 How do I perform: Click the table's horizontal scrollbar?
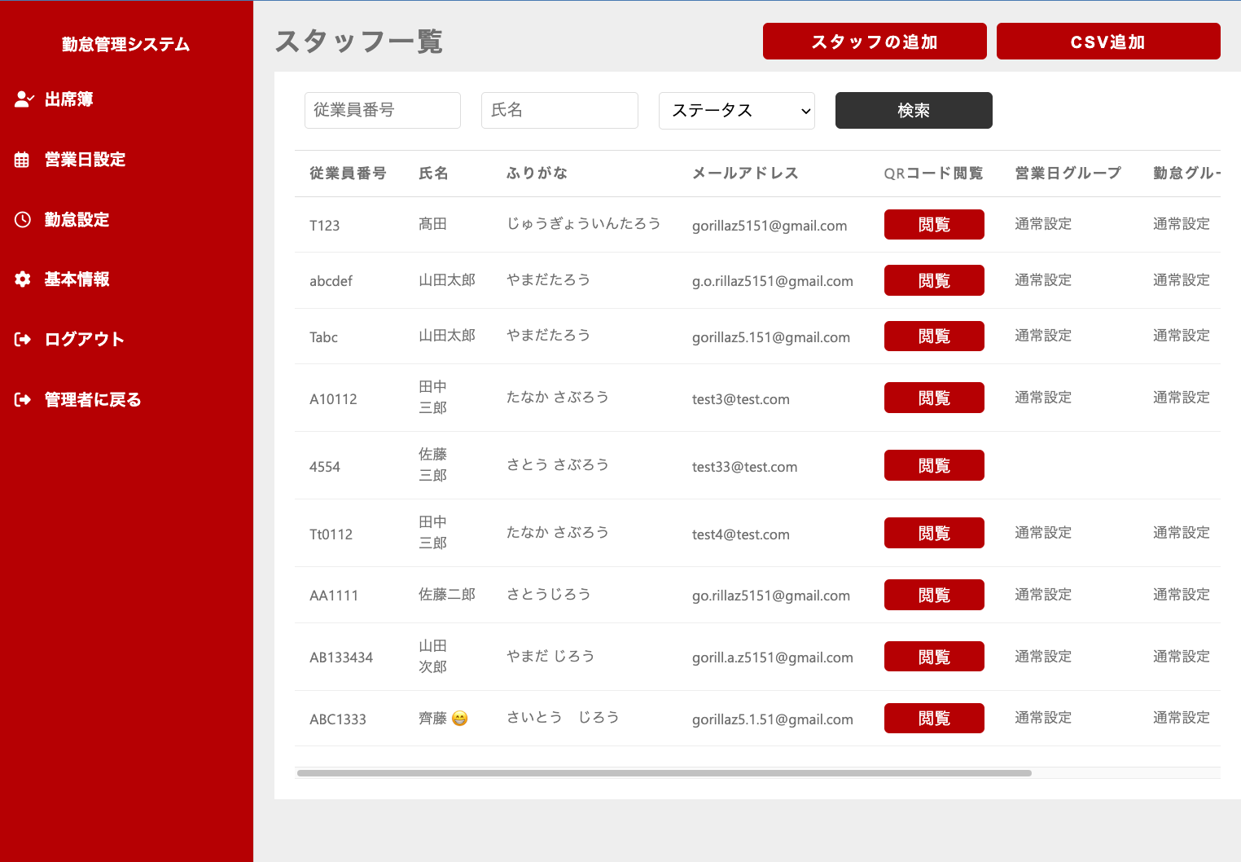(x=664, y=773)
